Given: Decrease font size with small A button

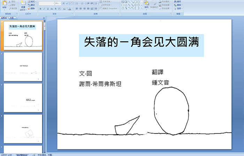Looking at the screenshot, I should tap(67, 3).
